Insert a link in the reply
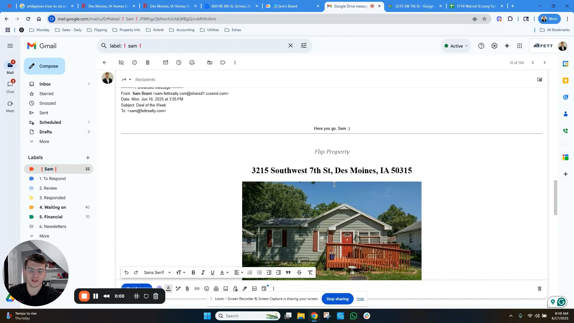The width and height of the screenshot is (574, 323). point(197,289)
